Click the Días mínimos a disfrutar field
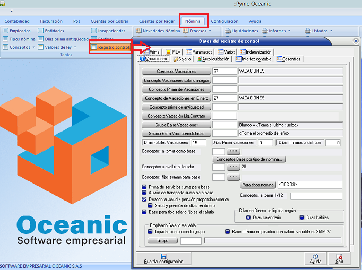This screenshot has height=270, width=362. pyautogui.click(x=333, y=143)
